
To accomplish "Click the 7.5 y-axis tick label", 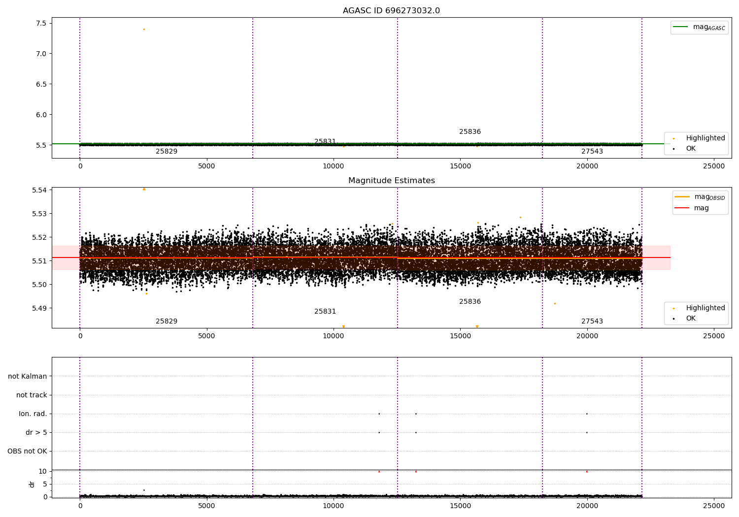I will click(41, 23).
